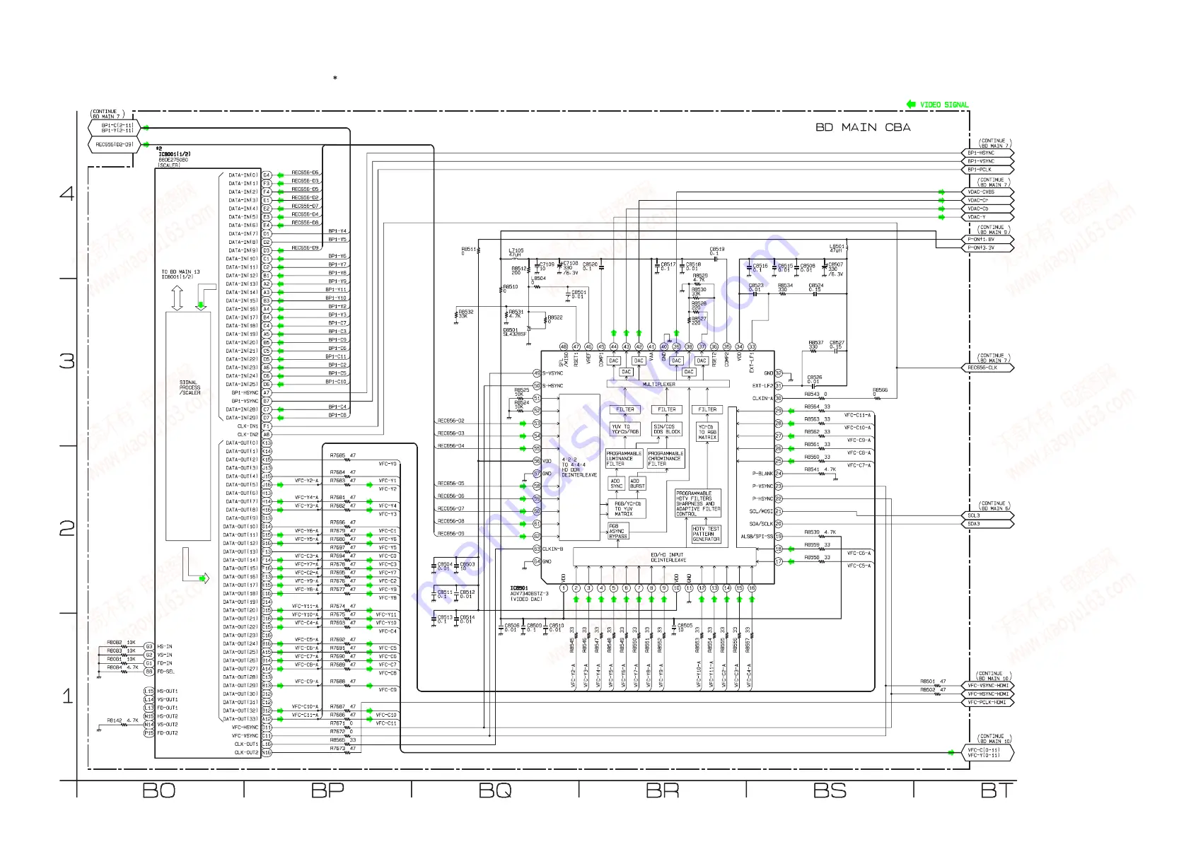Image resolution: width=1203 pixels, height=842 pixels.
Task: Click the ALSB/SPI-SS pin 19 label
Action: [757, 537]
